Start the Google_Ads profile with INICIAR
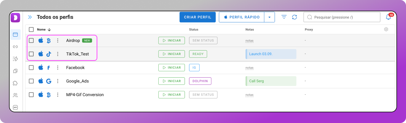The width and height of the screenshot is (406, 123). click(x=172, y=81)
